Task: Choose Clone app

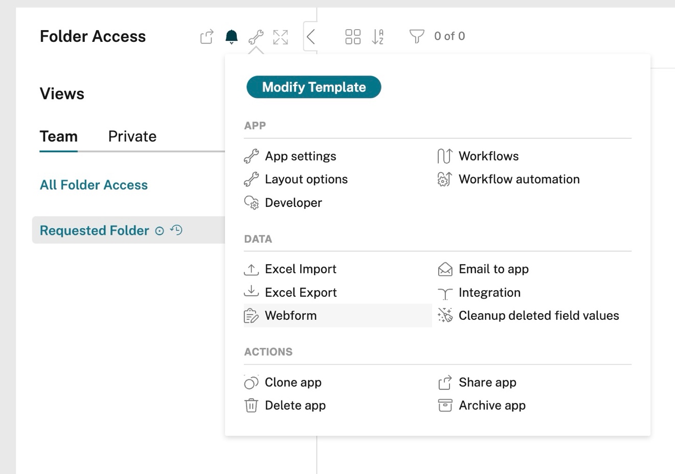Action: tap(293, 383)
